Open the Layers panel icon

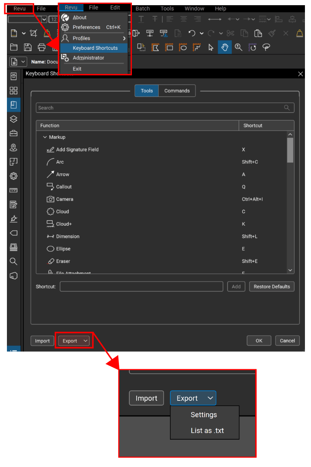pos(13,119)
